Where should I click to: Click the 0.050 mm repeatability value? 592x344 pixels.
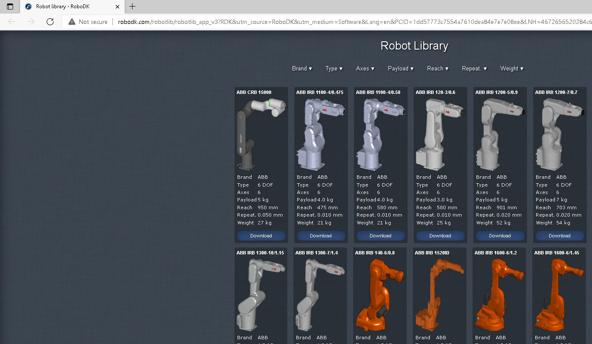pyautogui.click(x=270, y=215)
